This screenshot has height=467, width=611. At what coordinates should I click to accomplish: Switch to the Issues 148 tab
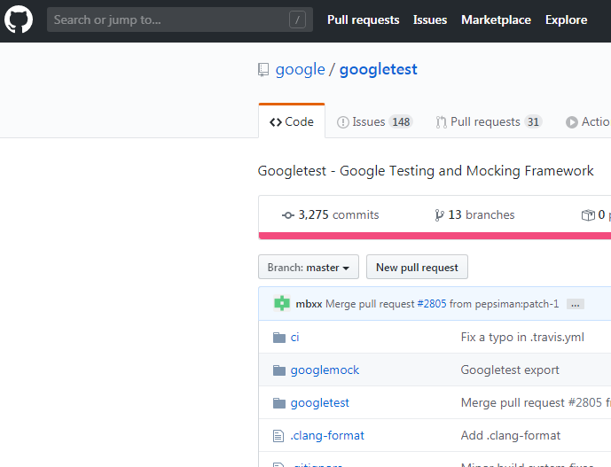374,122
